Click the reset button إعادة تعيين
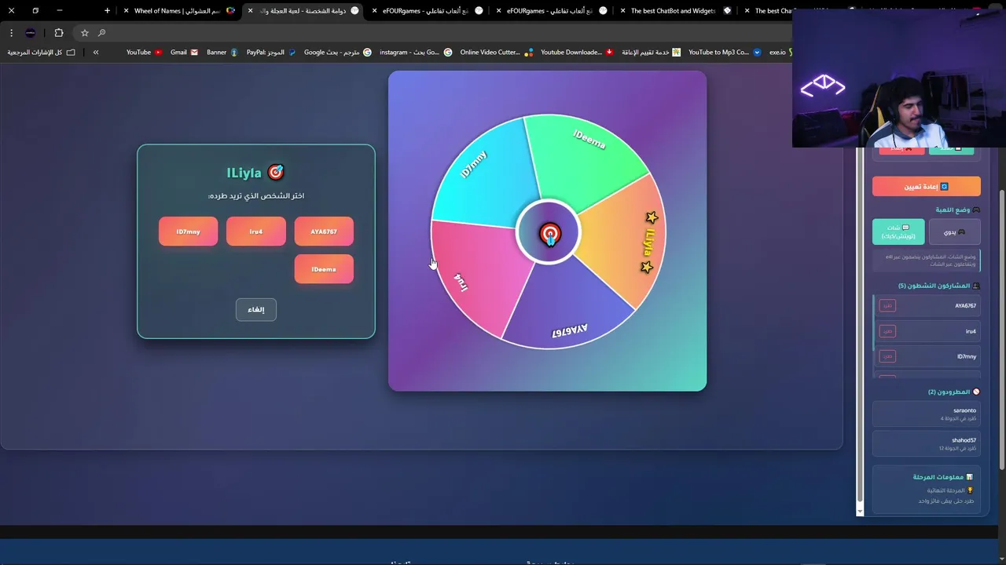 (x=927, y=186)
